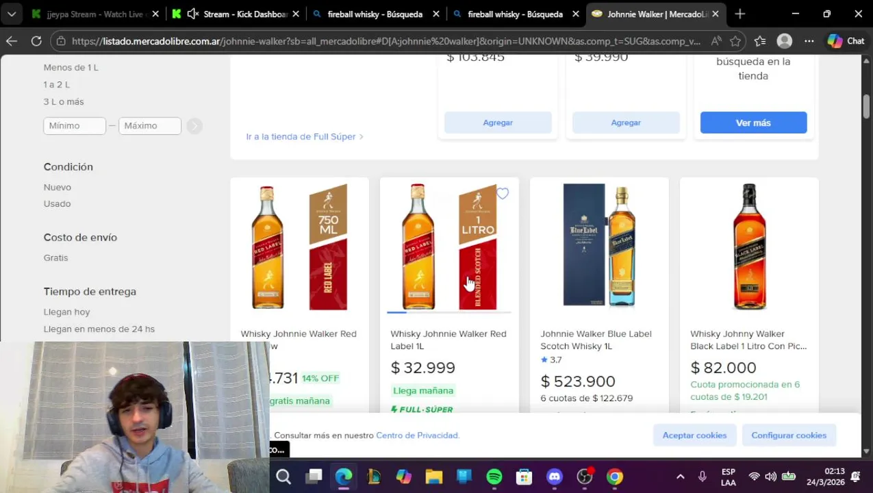Image resolution: width=873 pixels, height=493 pixels.
Task: Open Task View on the taskbar
Action: click(314, 477)
